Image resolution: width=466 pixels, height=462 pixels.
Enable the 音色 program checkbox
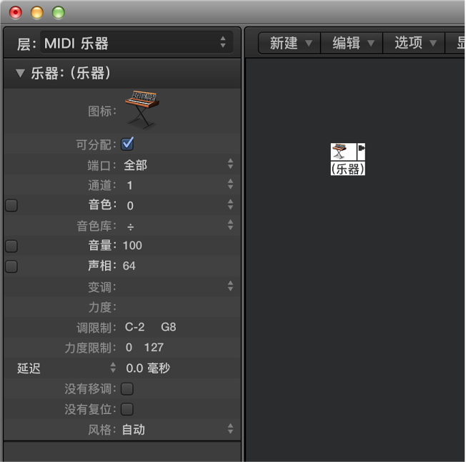tap(11, 205)
